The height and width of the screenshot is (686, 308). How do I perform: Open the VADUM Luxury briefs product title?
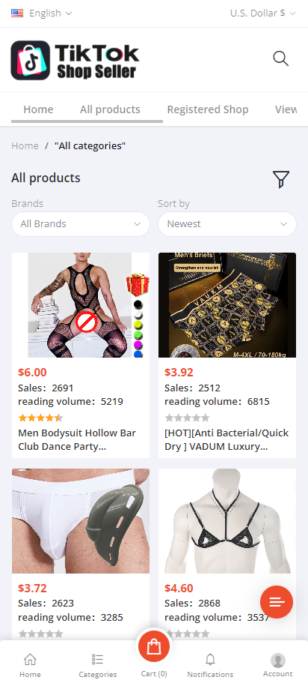[x=227, y=439]
